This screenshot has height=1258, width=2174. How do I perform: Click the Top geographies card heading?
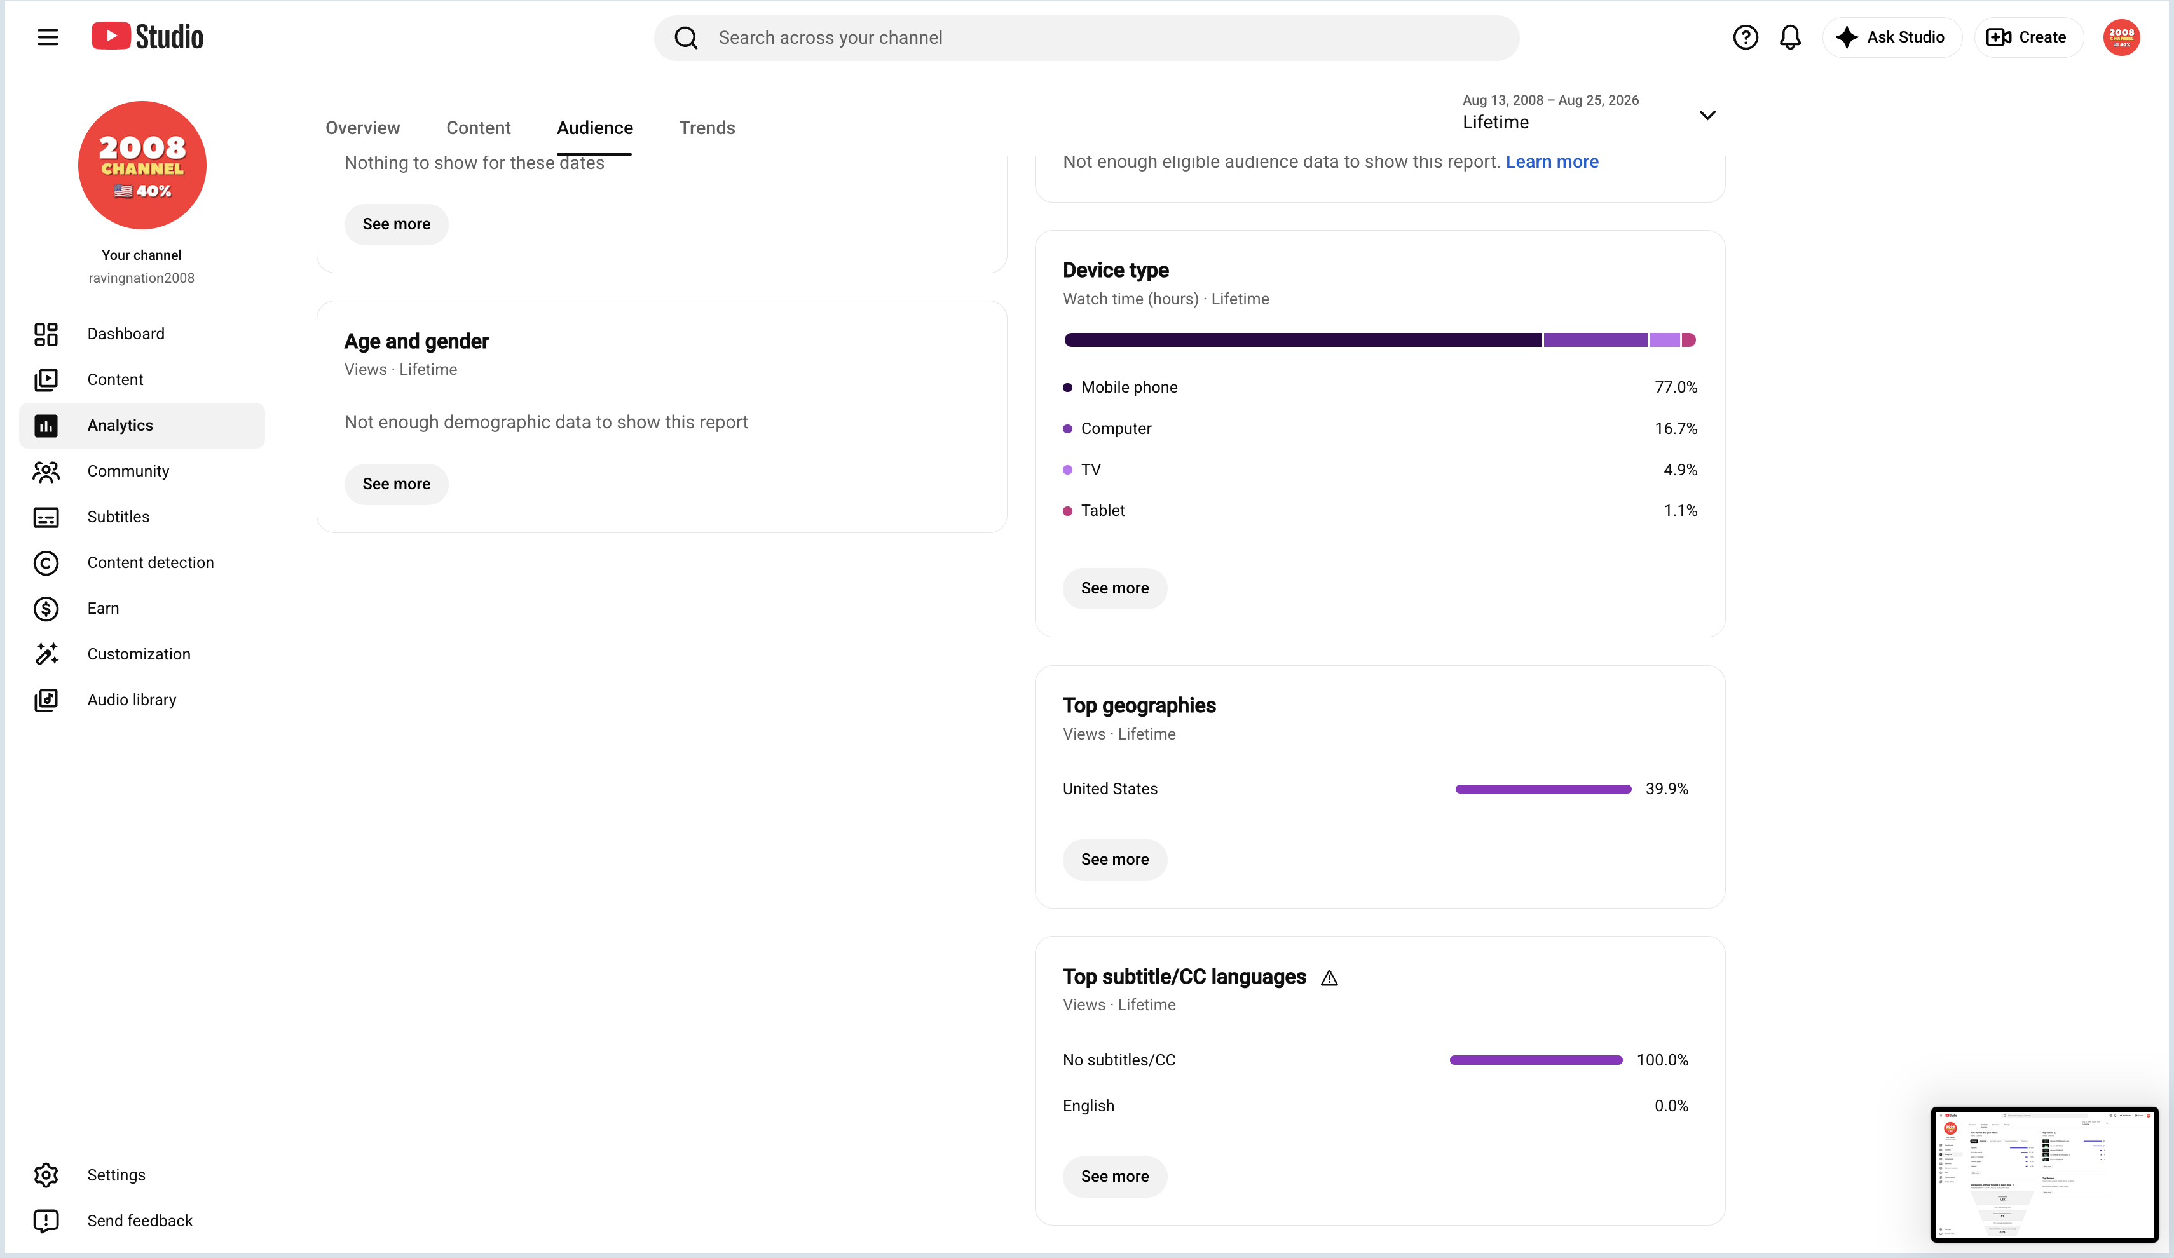[1138, 705]
